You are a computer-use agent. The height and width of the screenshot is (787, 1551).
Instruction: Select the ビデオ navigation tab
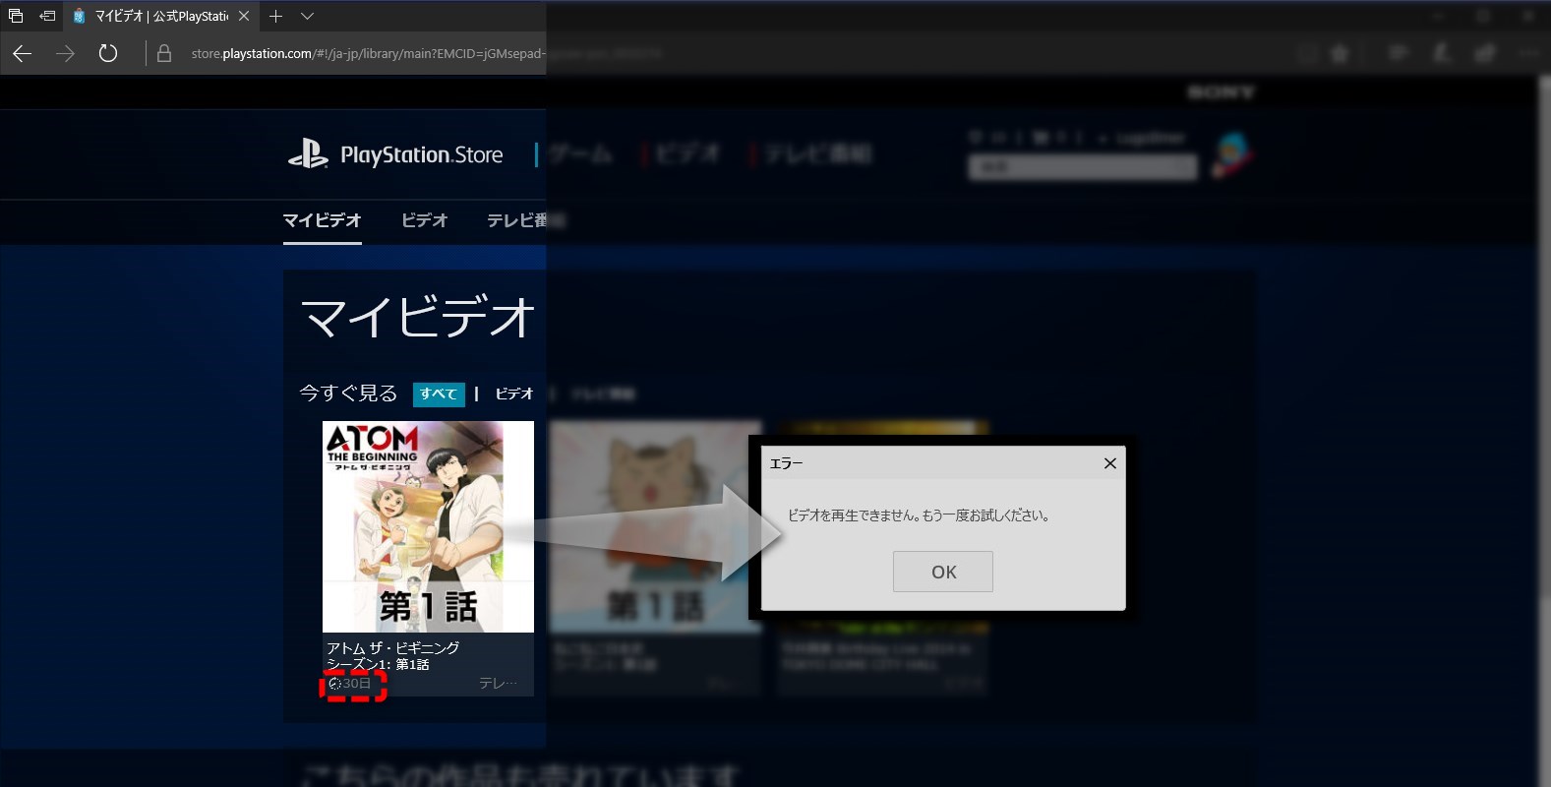pyautogui.click(x=424, y=220)
